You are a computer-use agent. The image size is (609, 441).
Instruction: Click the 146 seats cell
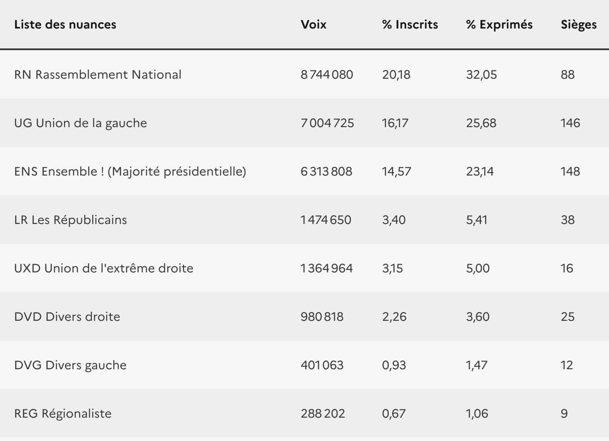(x=570, y=123)
